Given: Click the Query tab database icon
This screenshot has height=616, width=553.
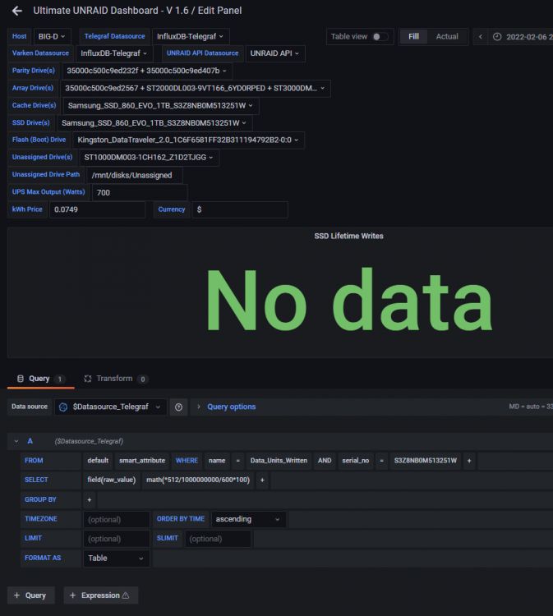Looking at the screenshot, I should click(x=21, y=379).
